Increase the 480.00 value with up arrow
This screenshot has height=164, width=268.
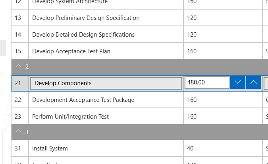pyautogui.click(x=254, y=82)
